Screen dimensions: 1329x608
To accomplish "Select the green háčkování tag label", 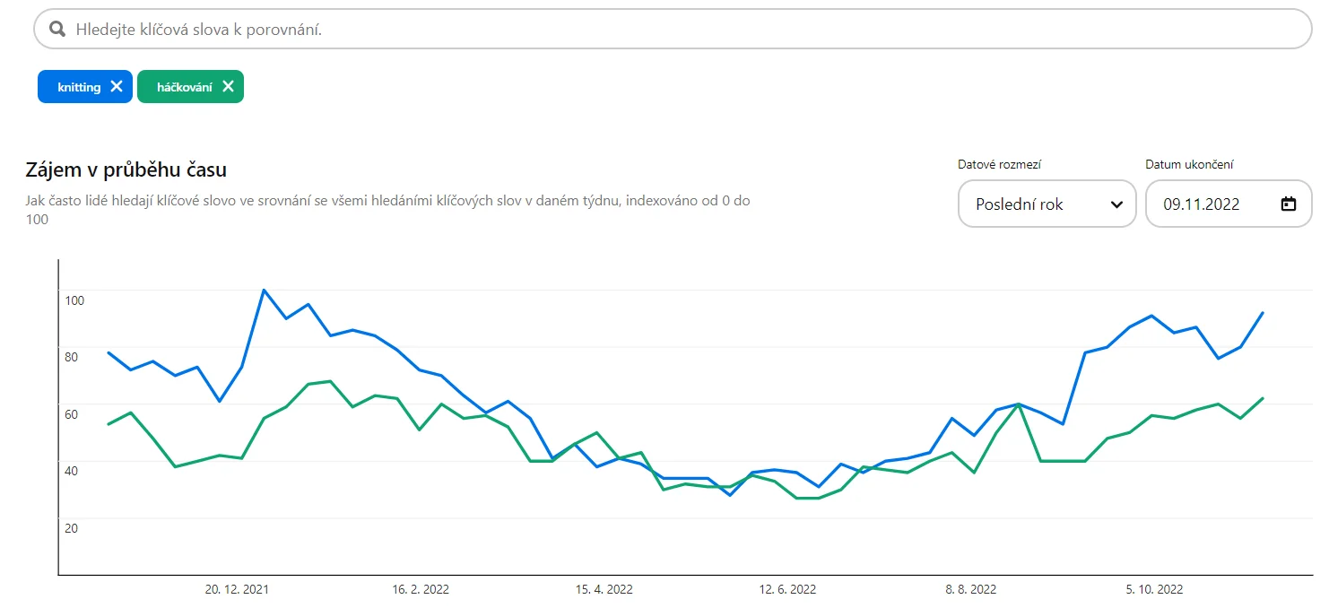I will pyautogui.click(x=185, y=87).
